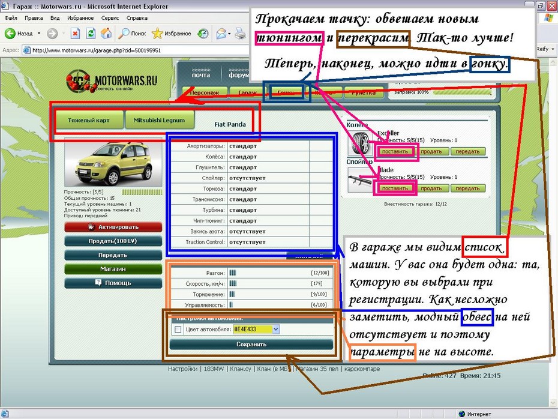Click the Продать(100 LV) button
The height and width of the screenshot is (419, 558).
(113, 241)
